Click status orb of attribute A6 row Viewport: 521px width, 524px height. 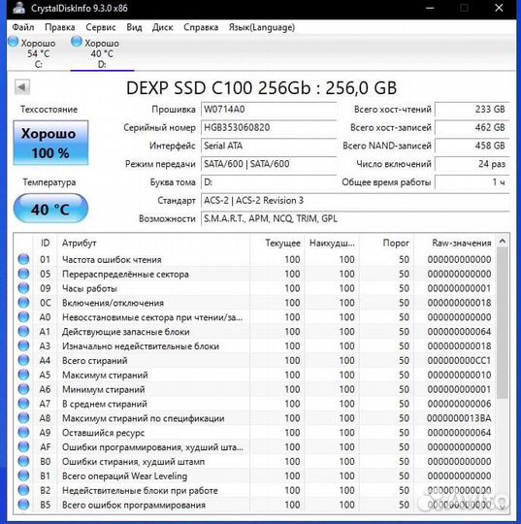coord(23,389)
